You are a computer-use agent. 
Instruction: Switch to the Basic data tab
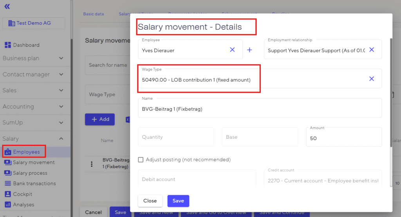point(94,14)
